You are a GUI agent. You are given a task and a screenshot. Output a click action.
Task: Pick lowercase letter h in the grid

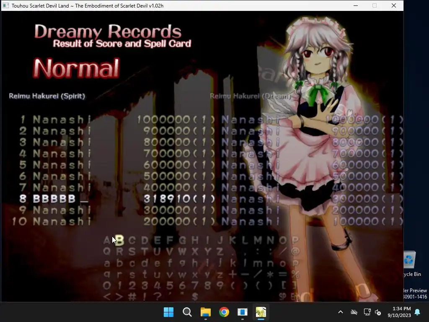click(195, 263)
